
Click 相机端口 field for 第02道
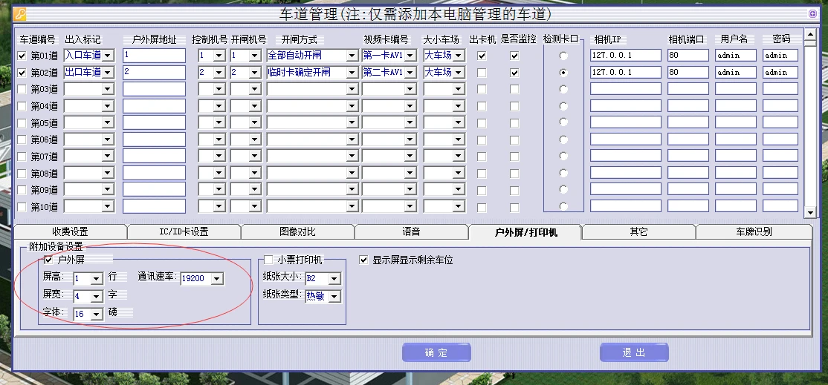(x=688, y=73)
